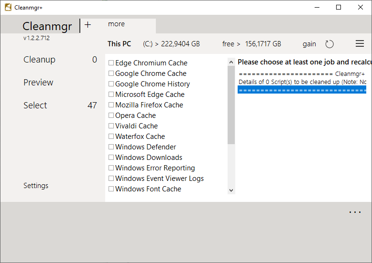Tick the Windows Defender checkbox
This screenshot has height=263, width=372.
(111, 147)
